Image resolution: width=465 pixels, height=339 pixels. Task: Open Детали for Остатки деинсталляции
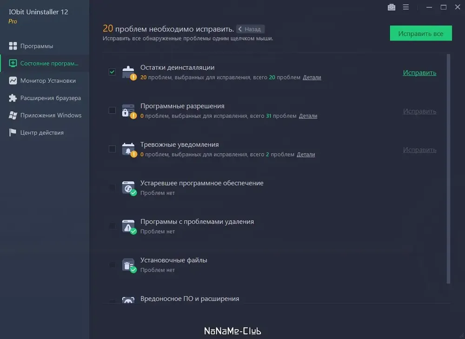[312, 77]
